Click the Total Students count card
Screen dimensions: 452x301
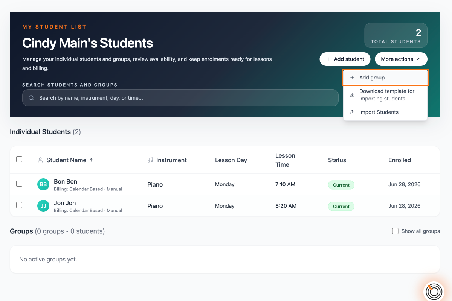(396, 35)
